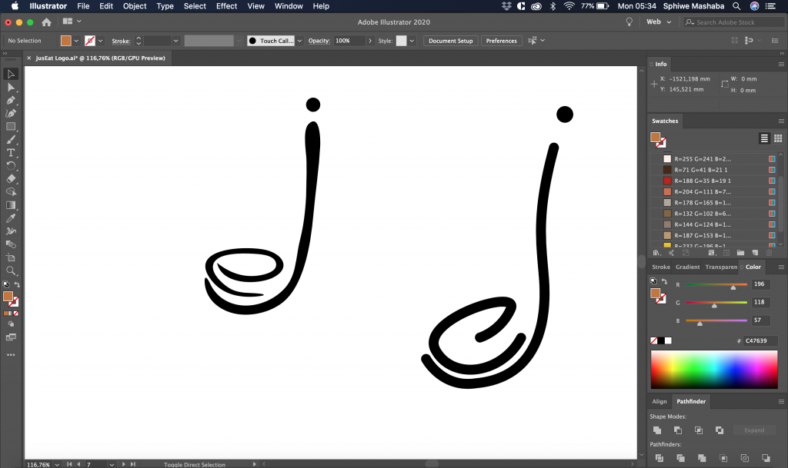Open the Effect menu
788x468 pixels.
click(x=226, y=6)
